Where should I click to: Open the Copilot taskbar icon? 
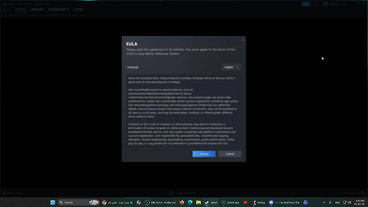coord(139,202)
